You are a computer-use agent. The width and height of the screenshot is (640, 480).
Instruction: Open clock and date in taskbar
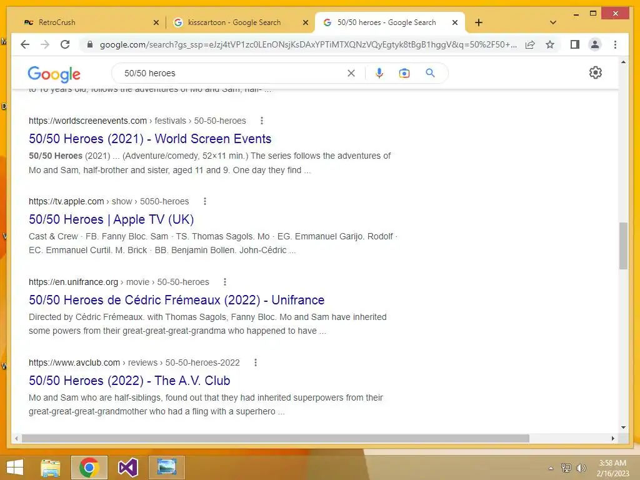click(x=612, y=467)
